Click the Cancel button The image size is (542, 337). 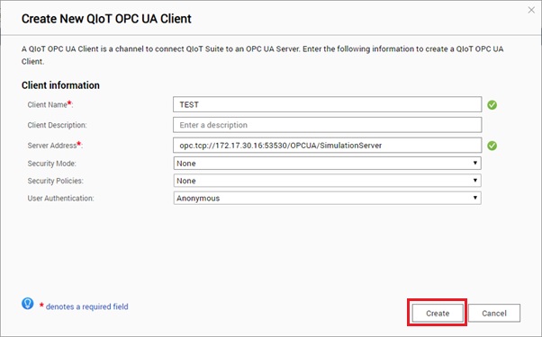click(x=494, y=313)
